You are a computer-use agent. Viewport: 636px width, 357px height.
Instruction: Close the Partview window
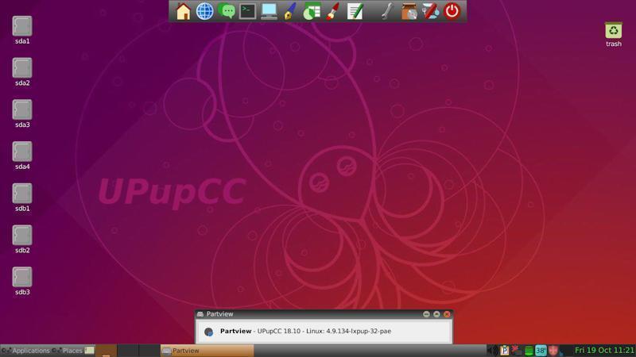(447, 314)
